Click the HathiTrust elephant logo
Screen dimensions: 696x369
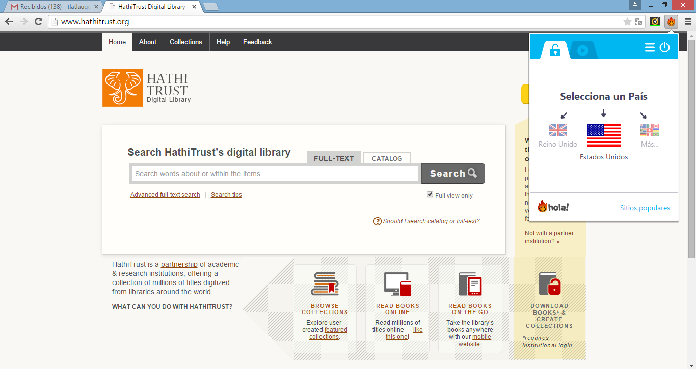123,88
